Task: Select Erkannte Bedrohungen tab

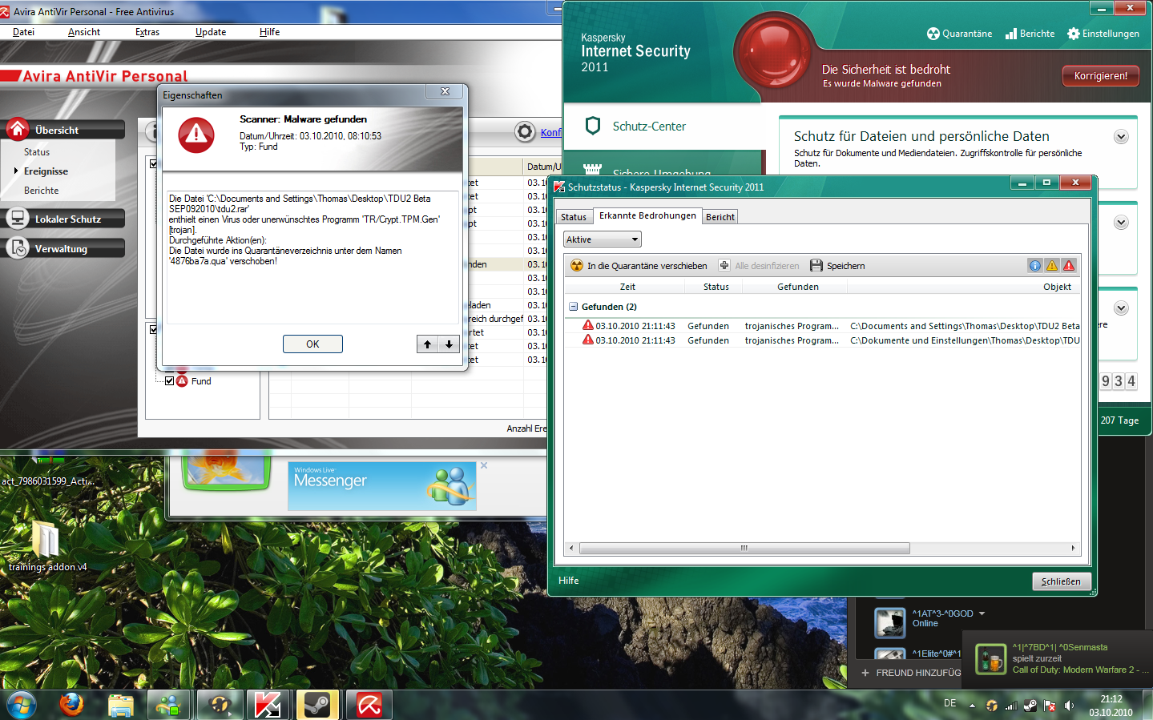Action: click(647, 215)
